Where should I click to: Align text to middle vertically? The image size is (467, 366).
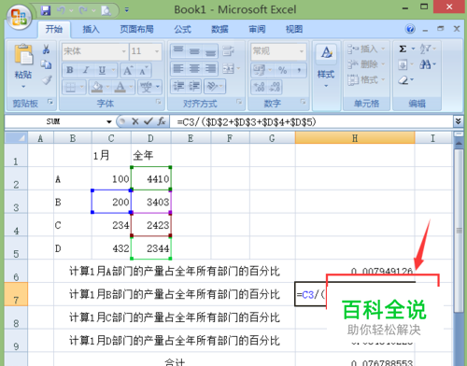point(194,50)
